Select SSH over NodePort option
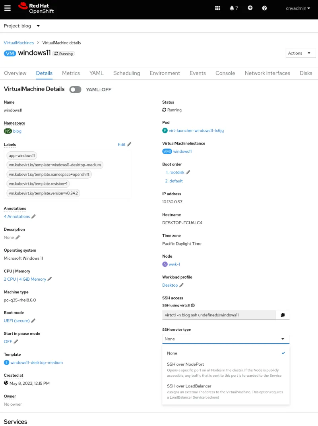 click(185, 364)
